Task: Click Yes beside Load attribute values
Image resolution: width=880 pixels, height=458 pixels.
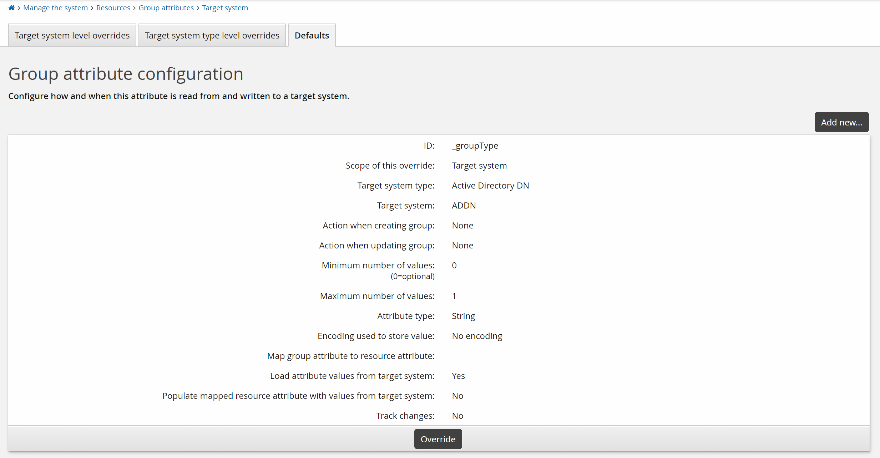Action: 458,376
